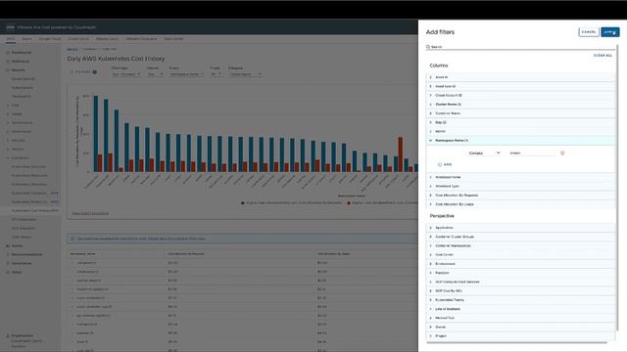
Task: Expand the Cloud Account ID column filter
Action: tap(520, 96)
